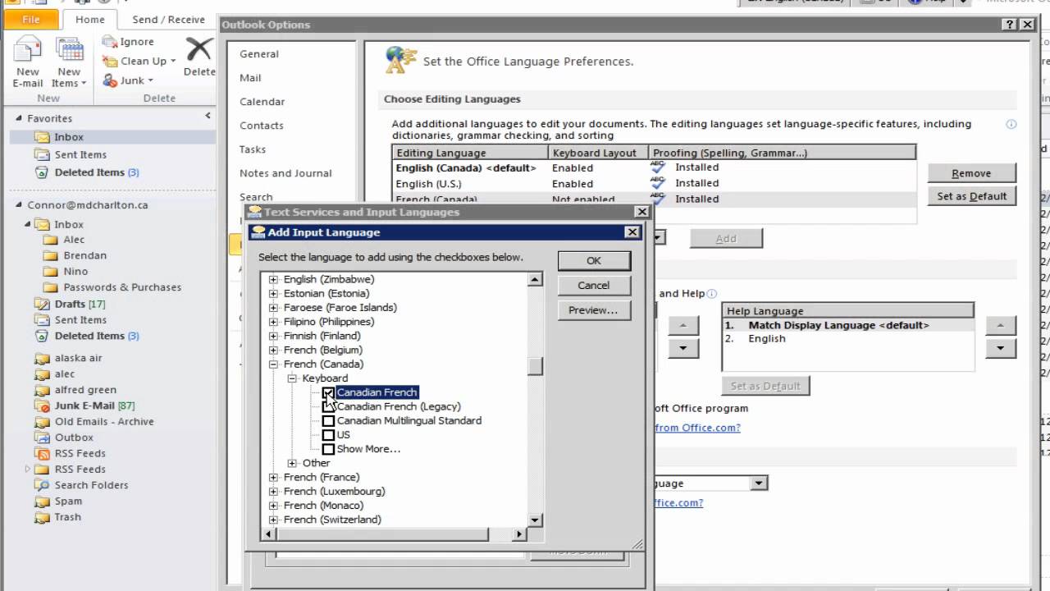Select the French (Belgium) tree item
Image resolution: width=1050 pixels, height=591 pixels.
(322, 350)
